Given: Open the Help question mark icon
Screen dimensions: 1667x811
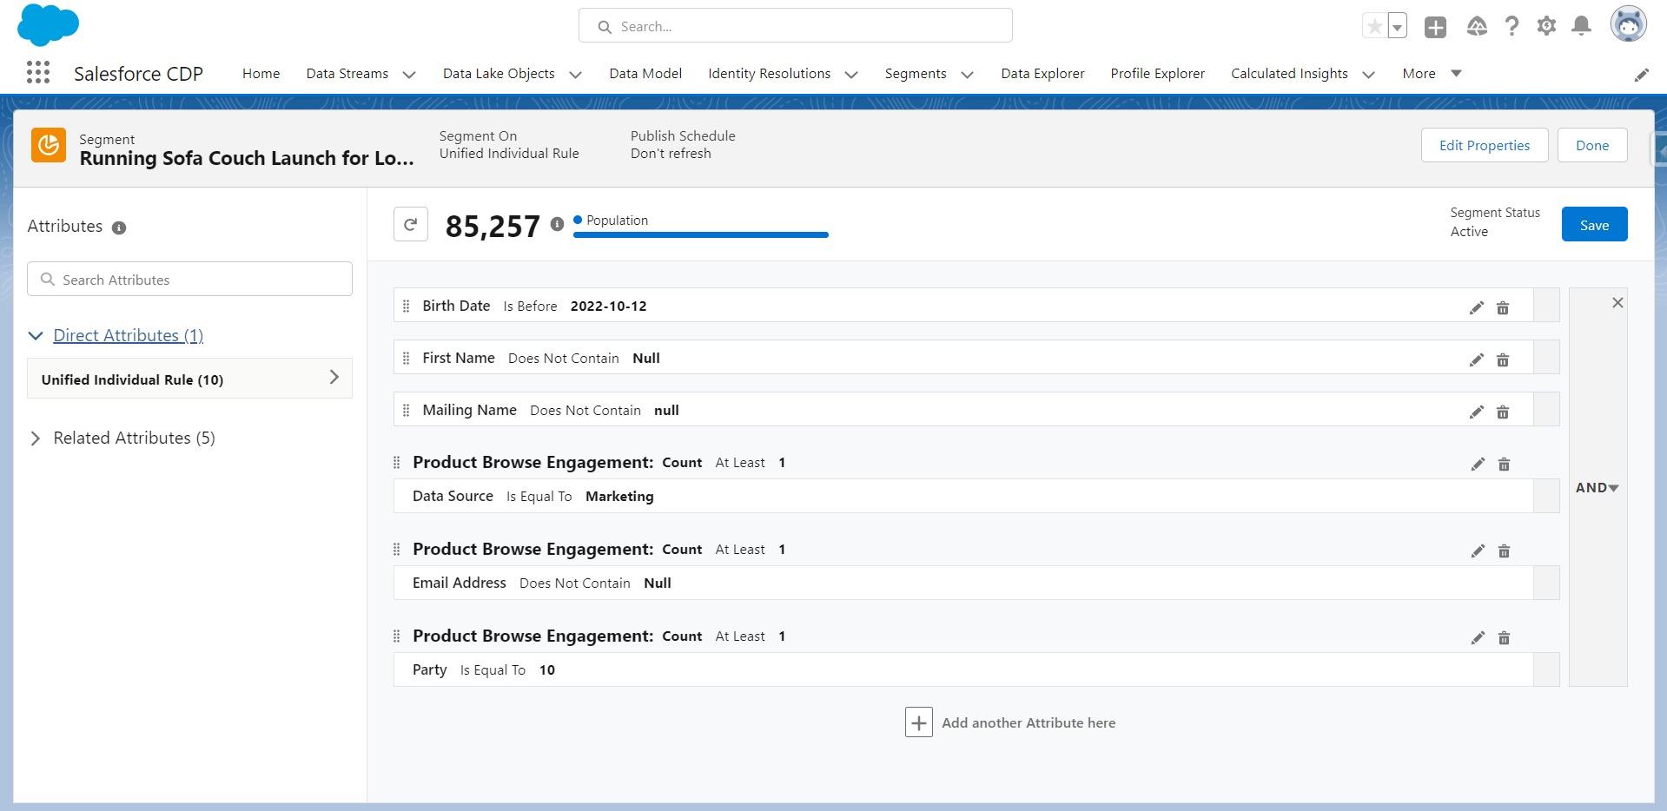Looking at the screenshot, I should [1512, 27].
